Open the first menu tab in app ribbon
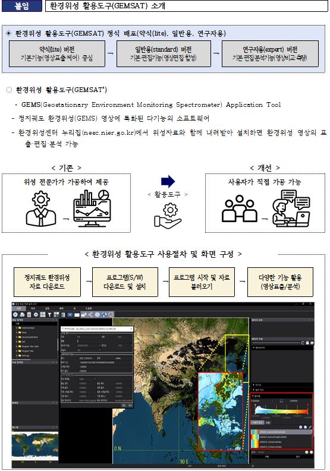Viewport: 330px width, 471px height. click(18, 308)
